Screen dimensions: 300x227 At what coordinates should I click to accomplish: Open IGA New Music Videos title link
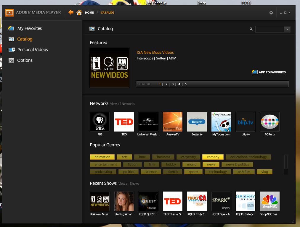point(155,53)
